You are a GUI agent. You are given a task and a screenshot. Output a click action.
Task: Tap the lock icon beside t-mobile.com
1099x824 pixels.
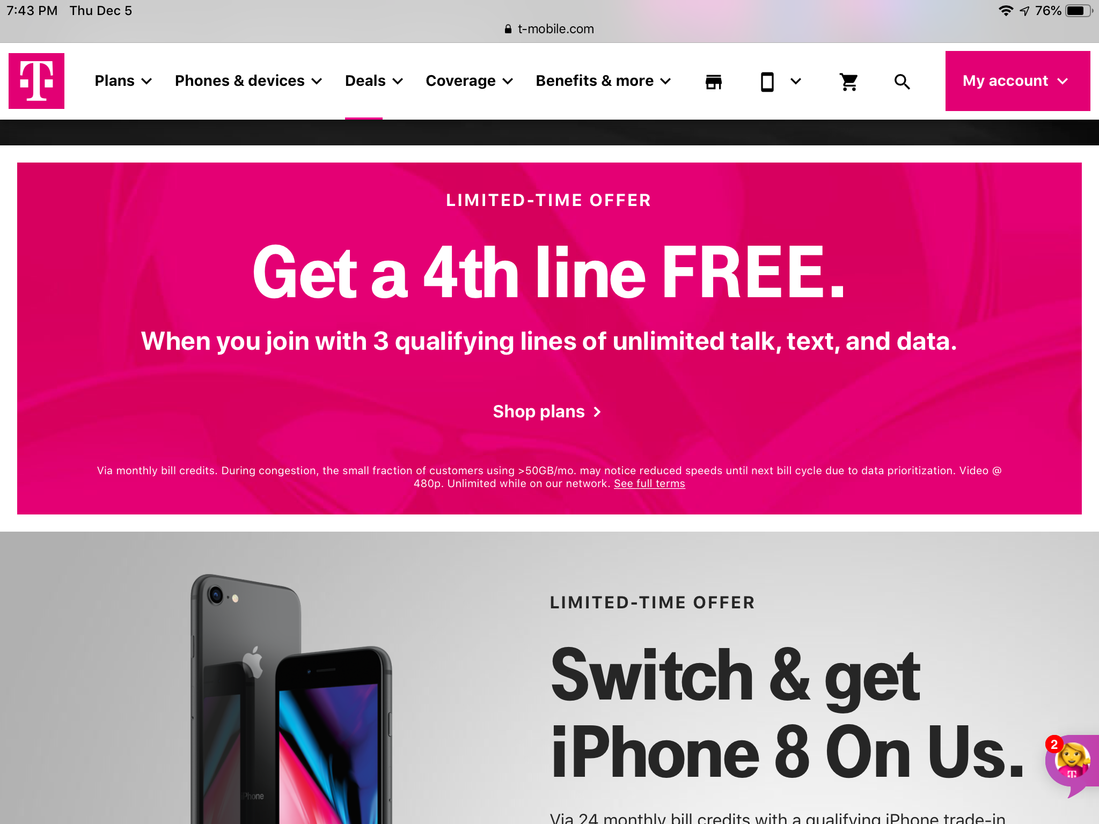pyautogui.click(x=508, y=29)
